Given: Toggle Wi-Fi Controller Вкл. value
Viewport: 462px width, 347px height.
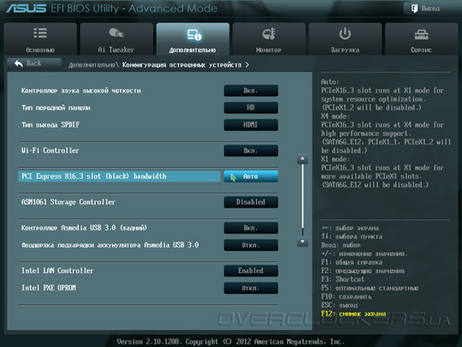Looking at the screenshot, I should click(x=251, y=150).
